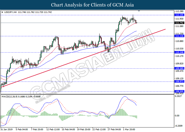Select the 5 Feb 04:00 time label
This screenshot has width=185, height=132.
pyautogui.click(x=22, y=129)
